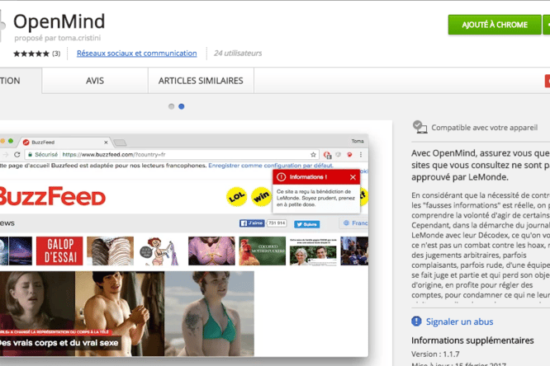Click the Twitter Suivre button
Screen dimensions: 550x366
[x=307, y=224]
